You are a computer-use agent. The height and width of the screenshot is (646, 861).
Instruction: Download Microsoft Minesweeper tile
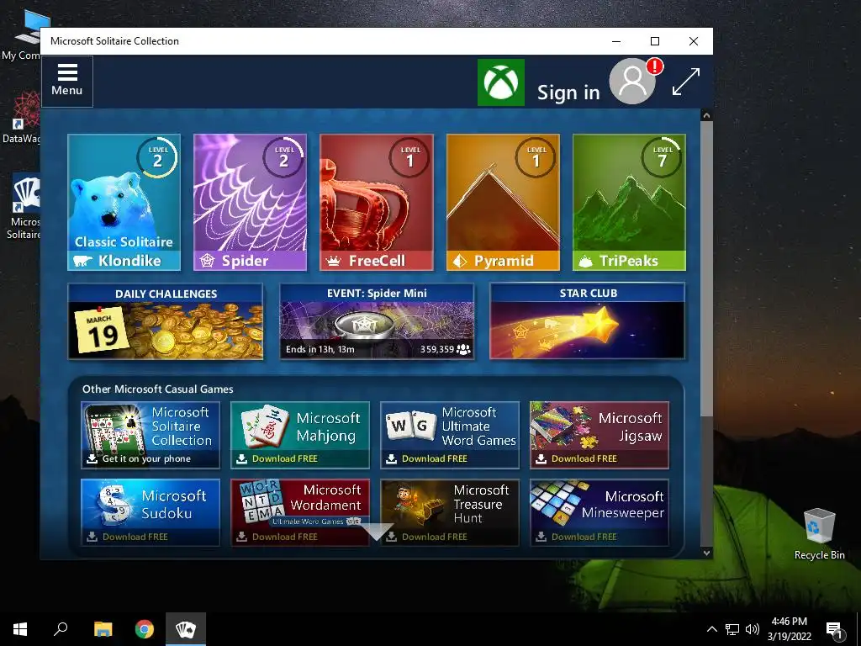click(600, 512)
